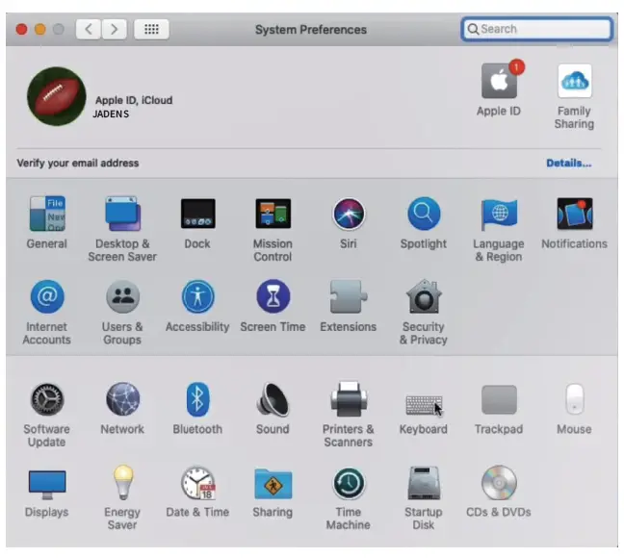Open Users & Groups pane
The width and height of the screenshot is (624, 558).
(x=122, y=296)
